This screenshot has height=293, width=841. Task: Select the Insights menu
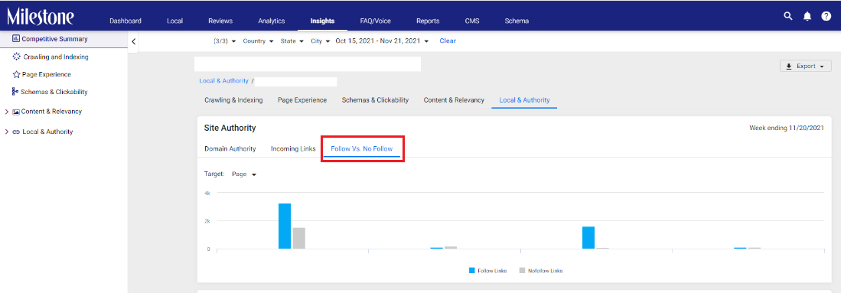click(322, 21)
